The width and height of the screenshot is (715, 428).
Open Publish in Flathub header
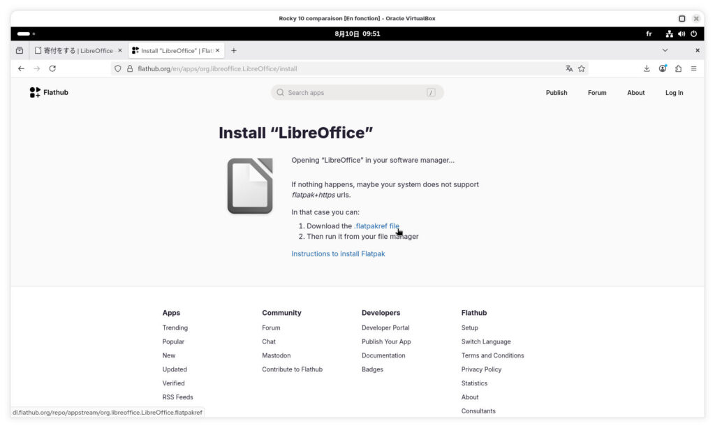tap(556, 93)
